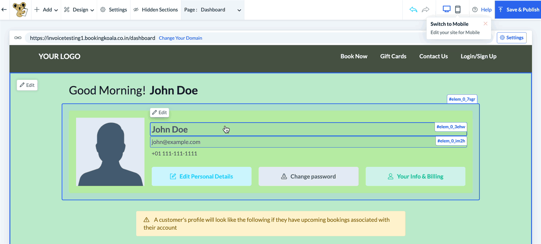
Task: Open the Add dropdown menu
Action: pyautogui.click(x=46, y=9)
